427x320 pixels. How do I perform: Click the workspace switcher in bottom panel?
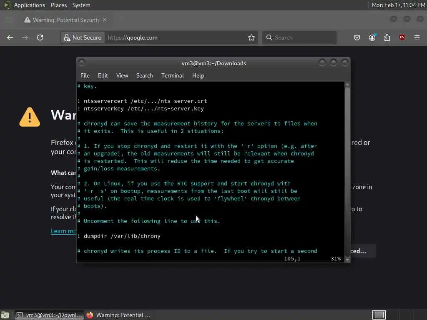379,315
